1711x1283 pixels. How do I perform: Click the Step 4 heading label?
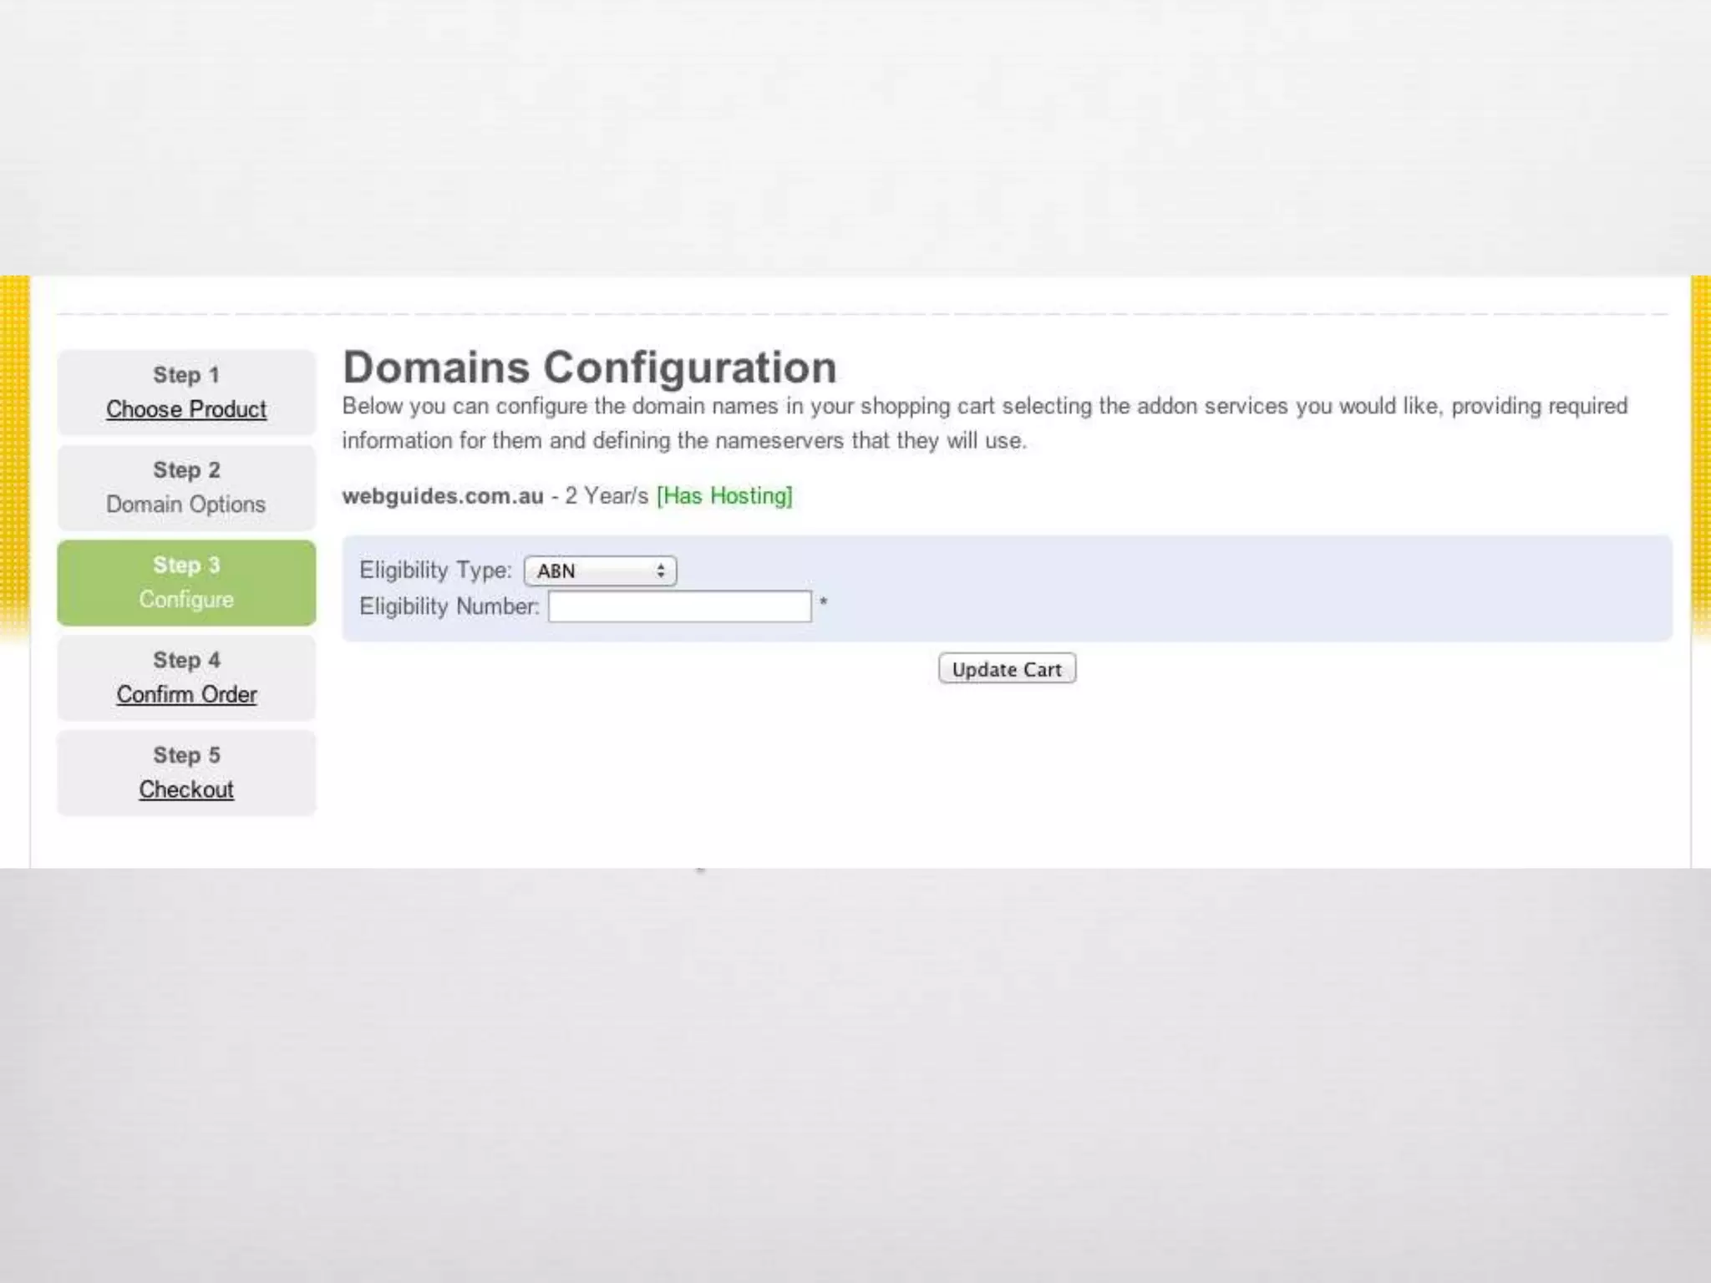(x=186, y=660)
